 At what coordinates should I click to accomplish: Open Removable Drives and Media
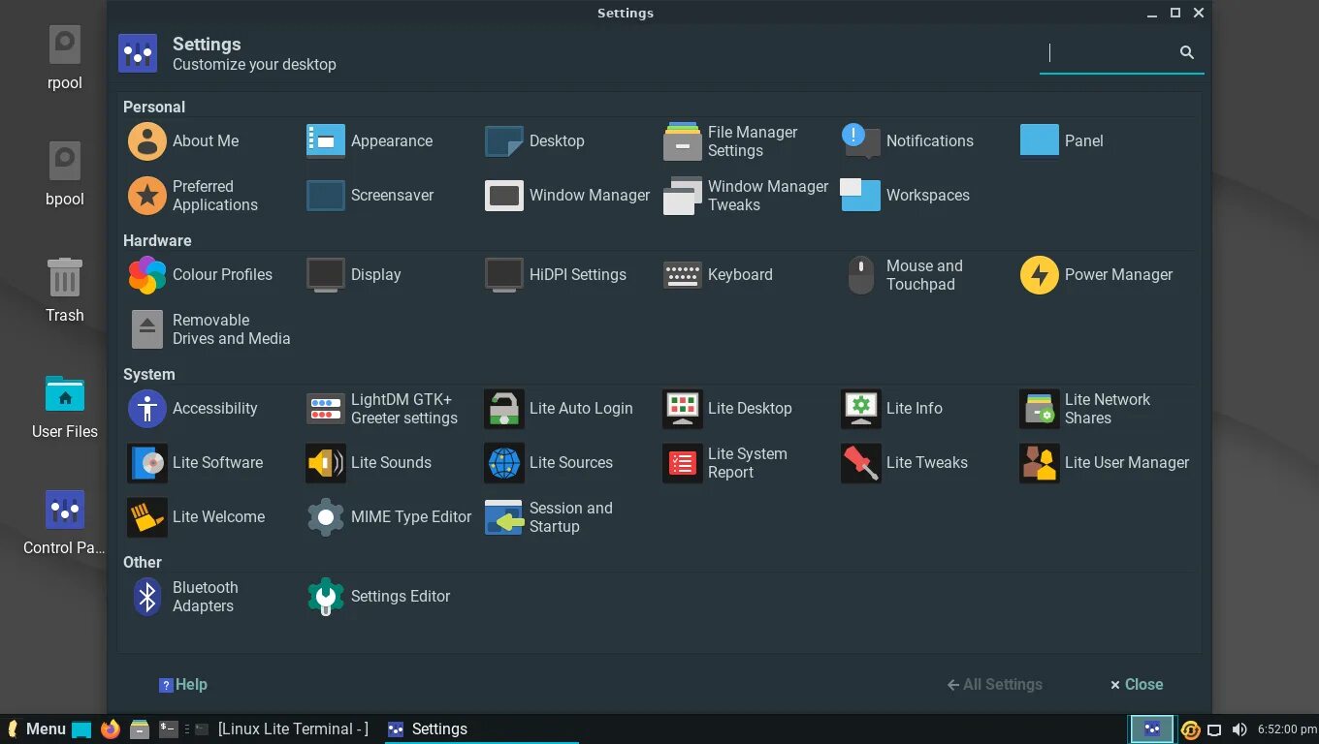[x=209, y=329]
